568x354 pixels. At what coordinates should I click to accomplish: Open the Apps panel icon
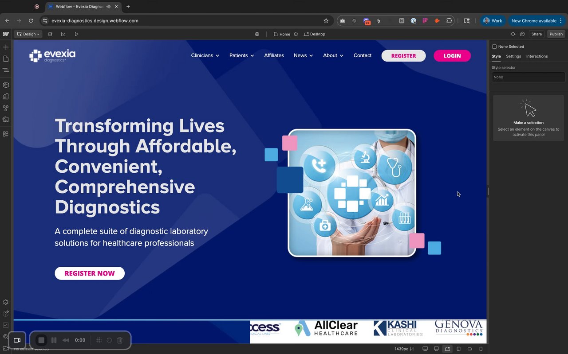point(6,134)
